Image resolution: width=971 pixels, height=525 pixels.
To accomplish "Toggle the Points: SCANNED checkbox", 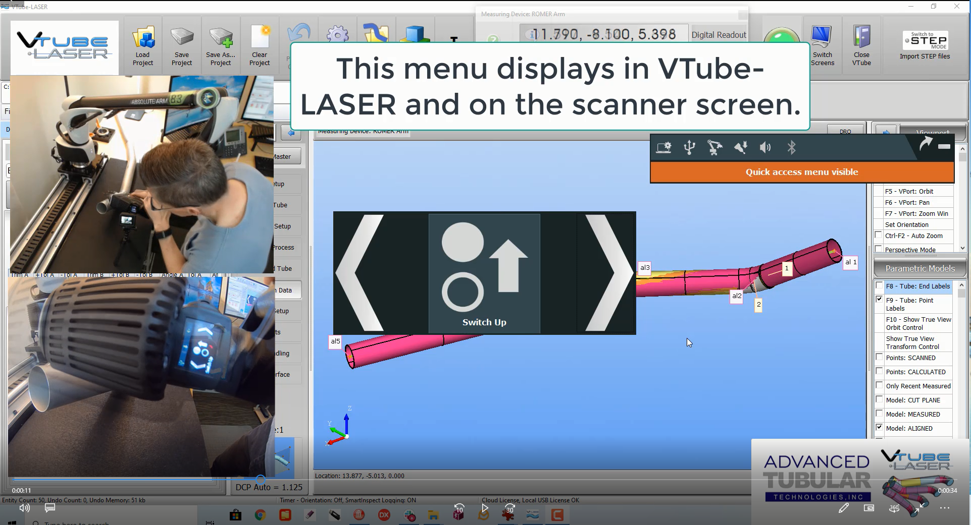I will pyautogui.click(x=879, y=358).
